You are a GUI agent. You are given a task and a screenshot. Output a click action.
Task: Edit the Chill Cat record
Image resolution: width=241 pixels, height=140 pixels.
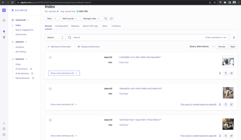[232, 136]
